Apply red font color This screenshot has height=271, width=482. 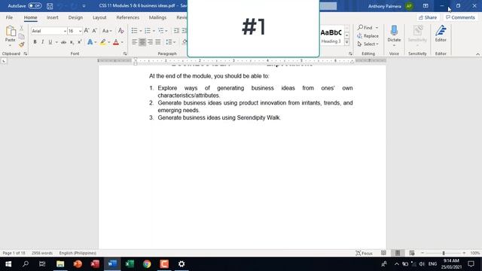tap(116, 42)
